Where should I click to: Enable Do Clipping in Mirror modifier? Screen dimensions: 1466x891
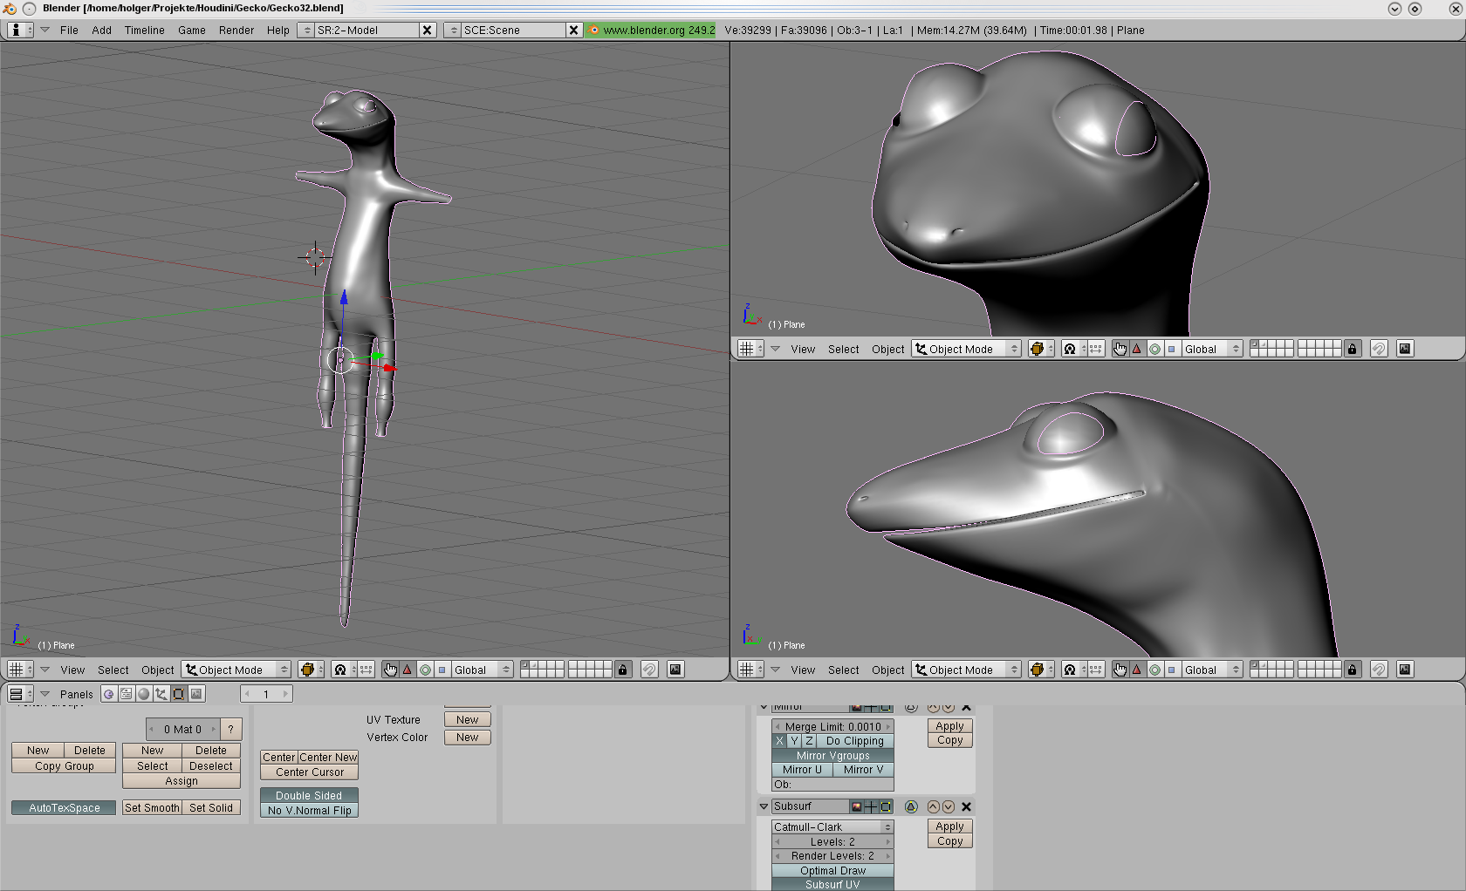tap(854, 741)
